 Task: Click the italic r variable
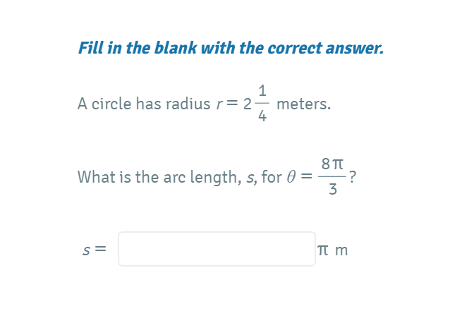click(x=219, y=104)
